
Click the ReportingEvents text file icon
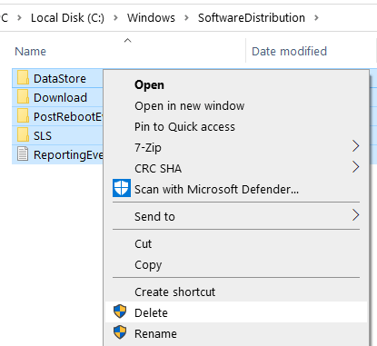click(x=23, y=154)
